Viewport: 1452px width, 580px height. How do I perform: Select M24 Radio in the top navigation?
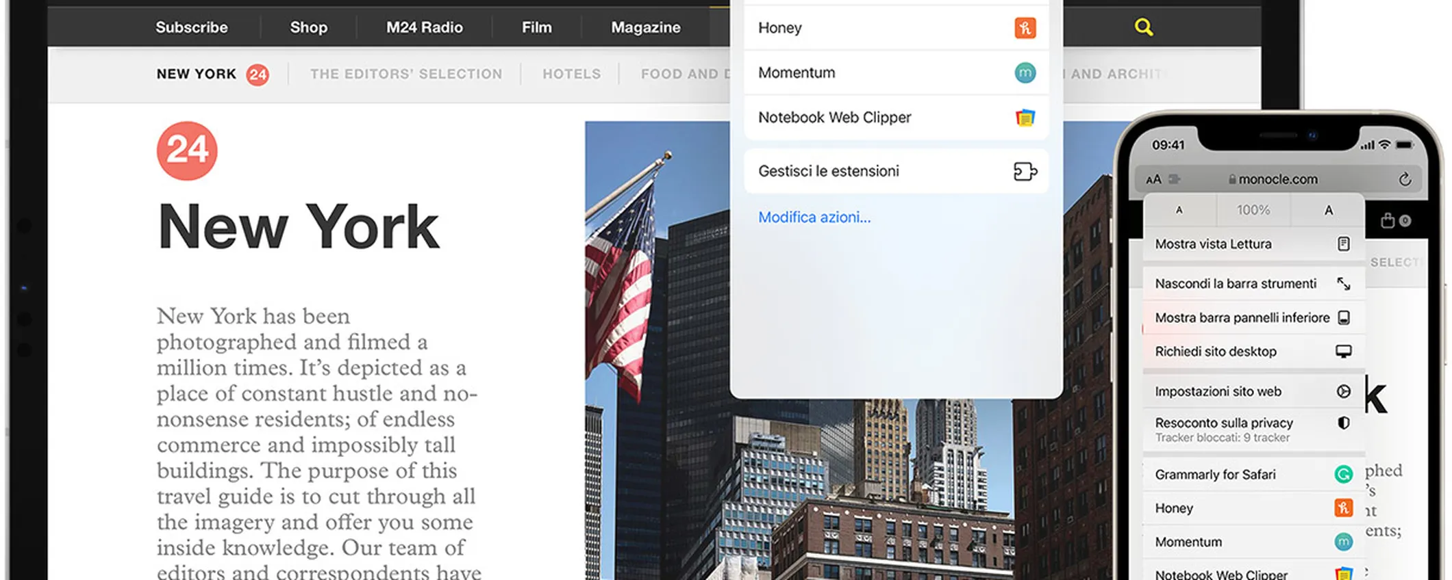click(425, 27)
